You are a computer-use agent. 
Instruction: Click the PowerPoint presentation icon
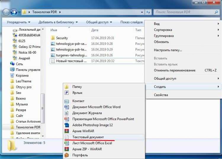pyautogui.click(x=67, y=119)
